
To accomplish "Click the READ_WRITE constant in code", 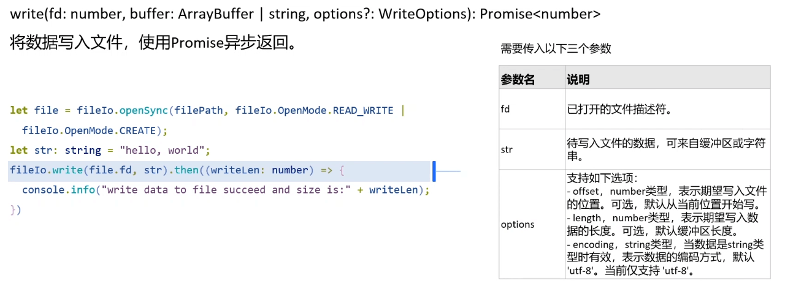I will click(363, 110).
